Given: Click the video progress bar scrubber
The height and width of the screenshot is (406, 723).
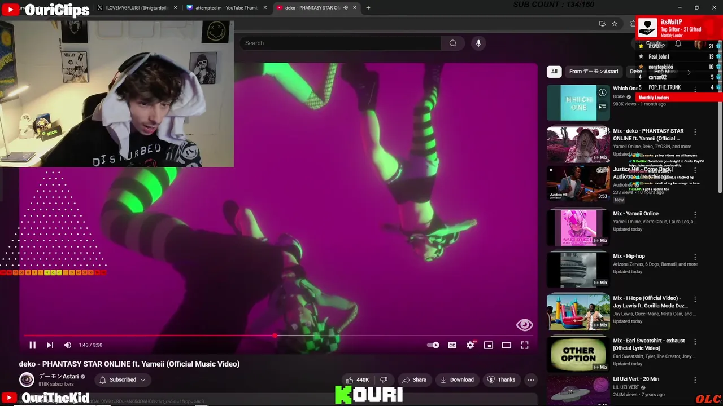Looking at the screenshot, I should point(275,336).
